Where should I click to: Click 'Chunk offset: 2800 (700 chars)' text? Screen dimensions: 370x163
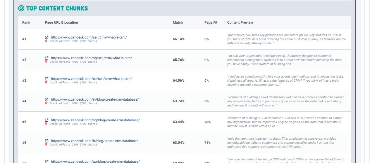73,145
